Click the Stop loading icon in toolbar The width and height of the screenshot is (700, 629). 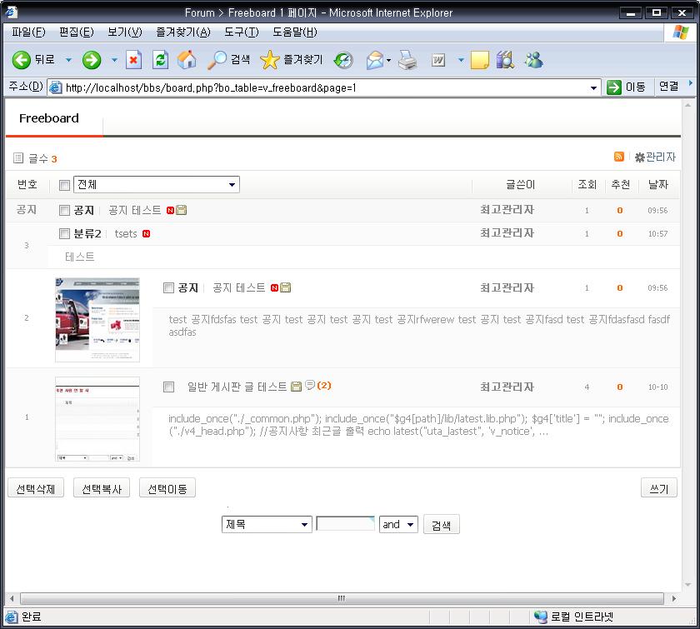click(x=133, y=60)
